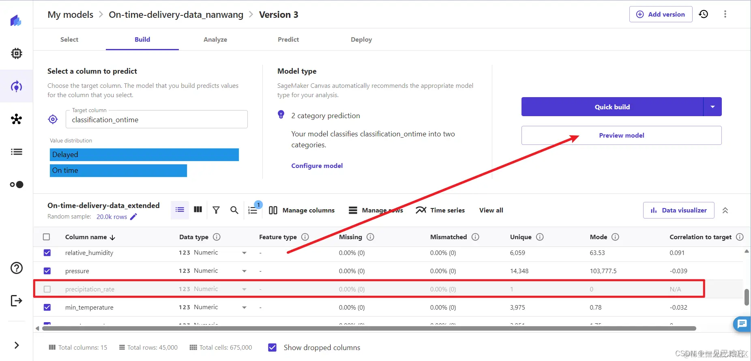Uncheck the pressure column checkbox
The height and width of the screenshot is (361, 751).
click(47, 271)
